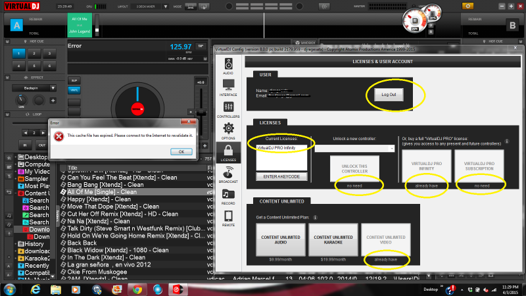Click deck A letter badge
This screenshot has height=296, width=526.
click(x=16, y=25)
